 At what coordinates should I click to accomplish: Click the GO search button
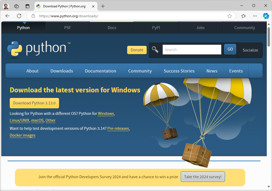pyautogui.click(x=230, y=49)
